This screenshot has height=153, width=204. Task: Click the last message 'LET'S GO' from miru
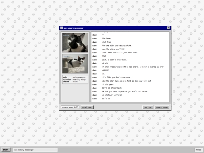106,99
